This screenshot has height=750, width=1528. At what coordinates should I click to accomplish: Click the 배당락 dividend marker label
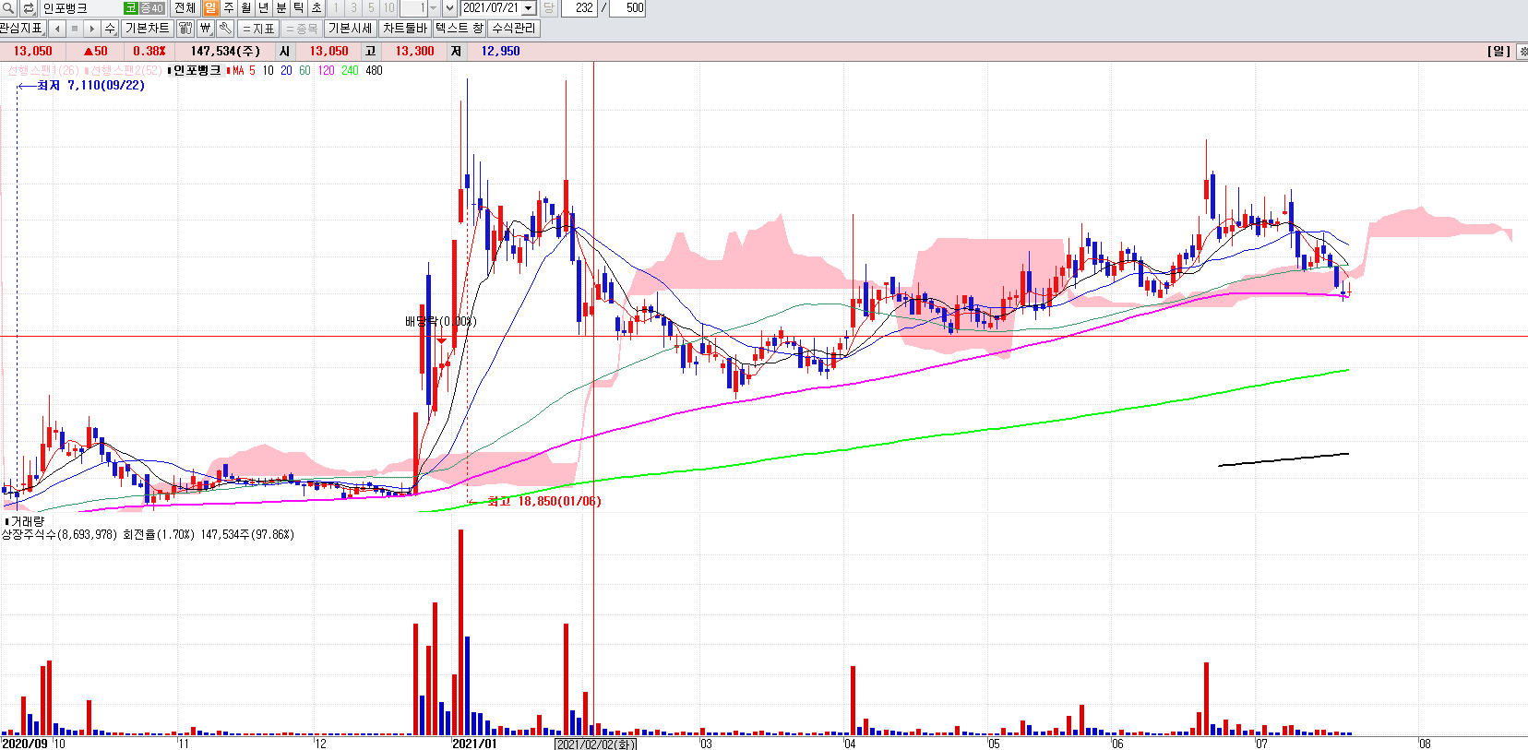click(440, 321)
